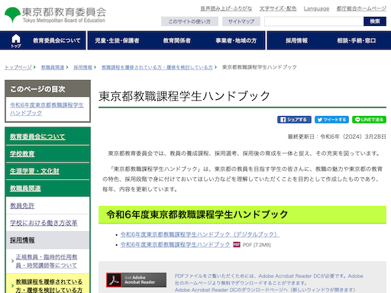The image size is (391, 293).
Task: Click 教職課程を履修されている方 breadcrumb link
Action: point(157,67)
